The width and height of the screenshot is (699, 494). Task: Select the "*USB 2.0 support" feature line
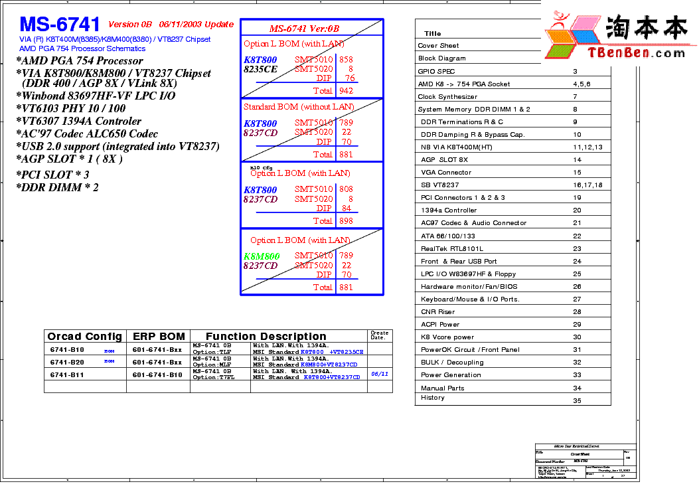click(117, 147)
